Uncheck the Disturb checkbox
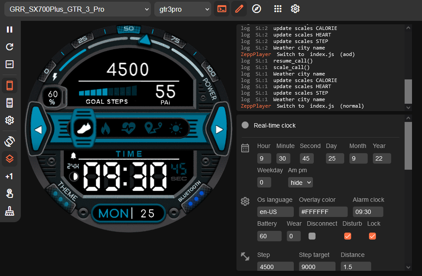 click(x=347, y=236)
